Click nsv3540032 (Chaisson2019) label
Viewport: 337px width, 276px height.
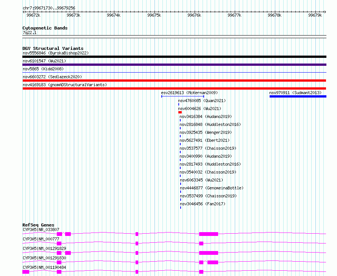(x=208, y=172)
